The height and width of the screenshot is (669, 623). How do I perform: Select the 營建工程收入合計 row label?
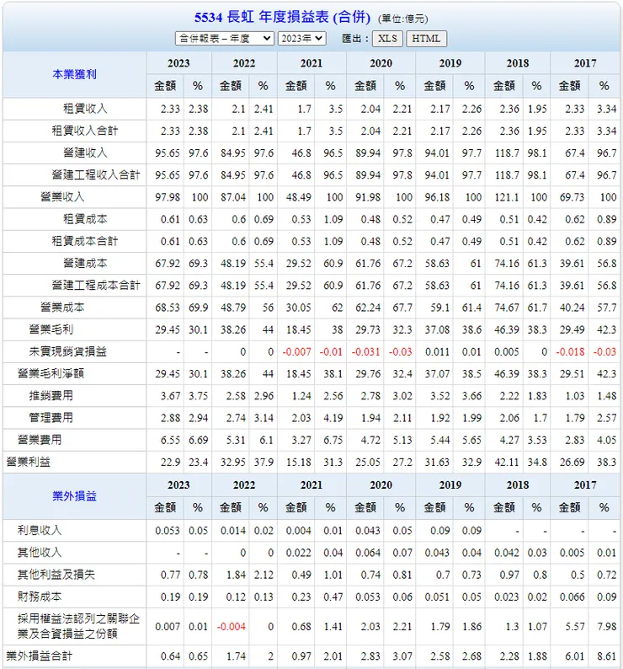96,175
